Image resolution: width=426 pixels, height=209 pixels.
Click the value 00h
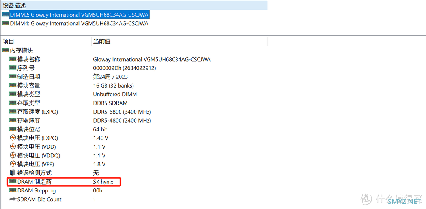point(98,190)
